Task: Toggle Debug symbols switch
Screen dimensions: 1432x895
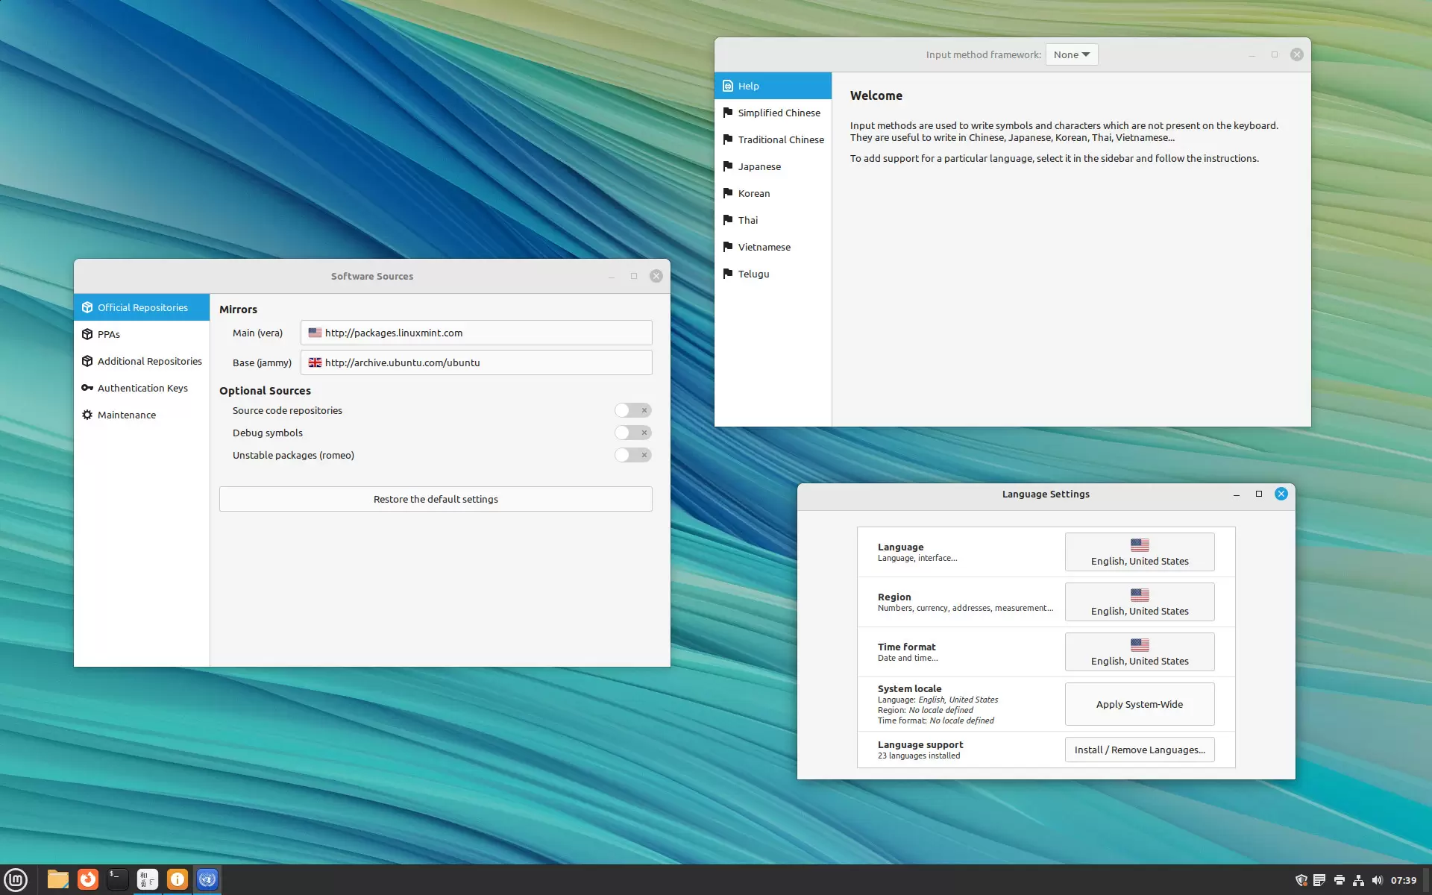Action: click(x=632, y=432)
